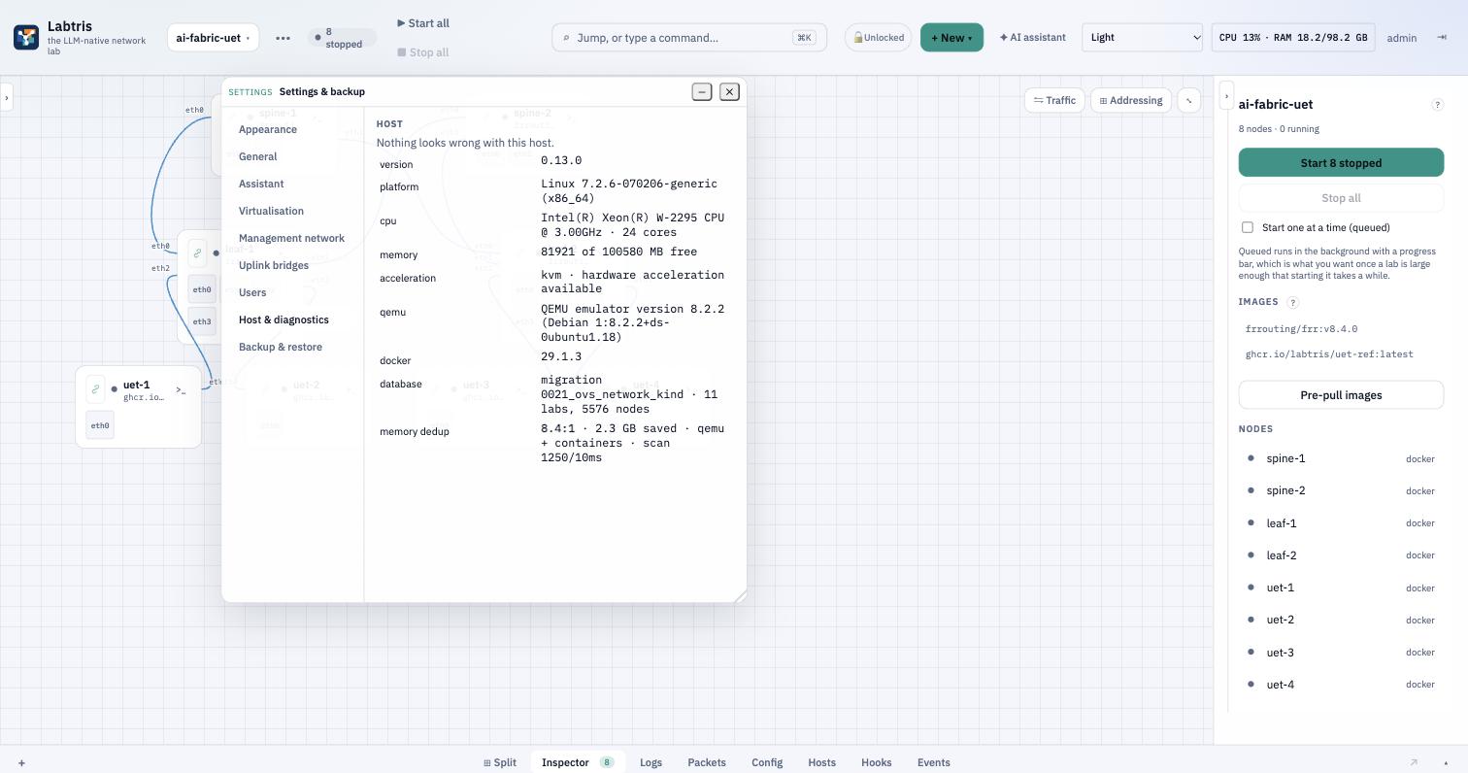Click the help icon beside ai-fabric-uet title

pos(1437,105)
